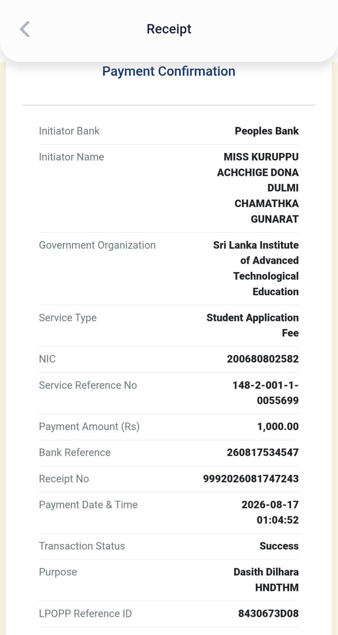Select the Receipt No value 9992026081747243
Image resolution: width=338 pixels, height=635 pixels.
click(251, 479)
